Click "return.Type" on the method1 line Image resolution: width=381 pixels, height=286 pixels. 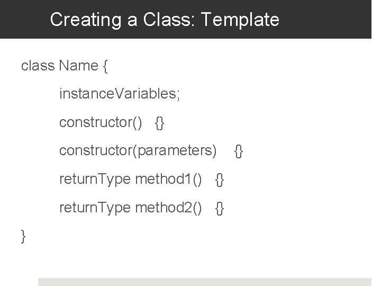[95, 179]
